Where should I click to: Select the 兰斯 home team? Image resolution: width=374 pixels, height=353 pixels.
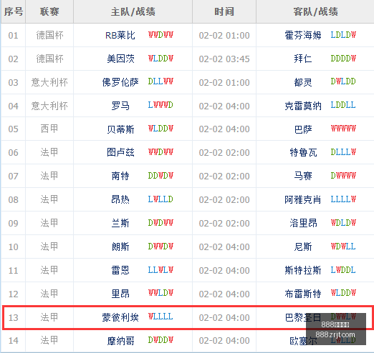pyautogui.click(x=120, y=223)
